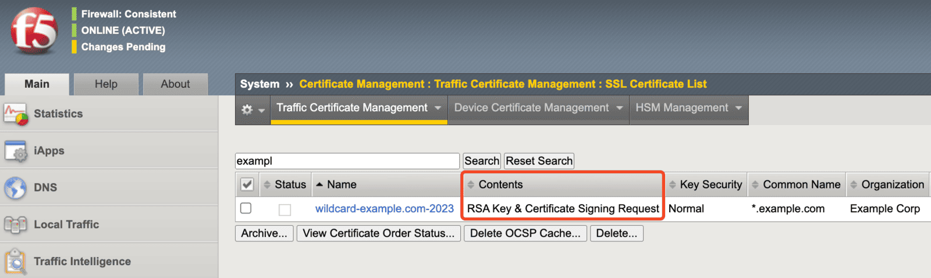Click the F5 logo
The width and height of the screenshot is (931, 278).
pyautogui.click(x=34, y=31)
